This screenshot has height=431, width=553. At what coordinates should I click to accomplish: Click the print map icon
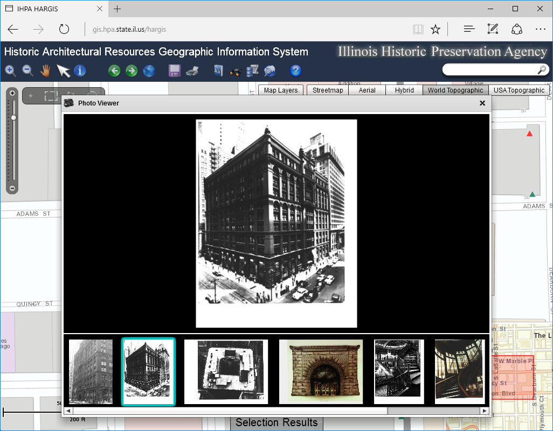(x=192, y=70)
